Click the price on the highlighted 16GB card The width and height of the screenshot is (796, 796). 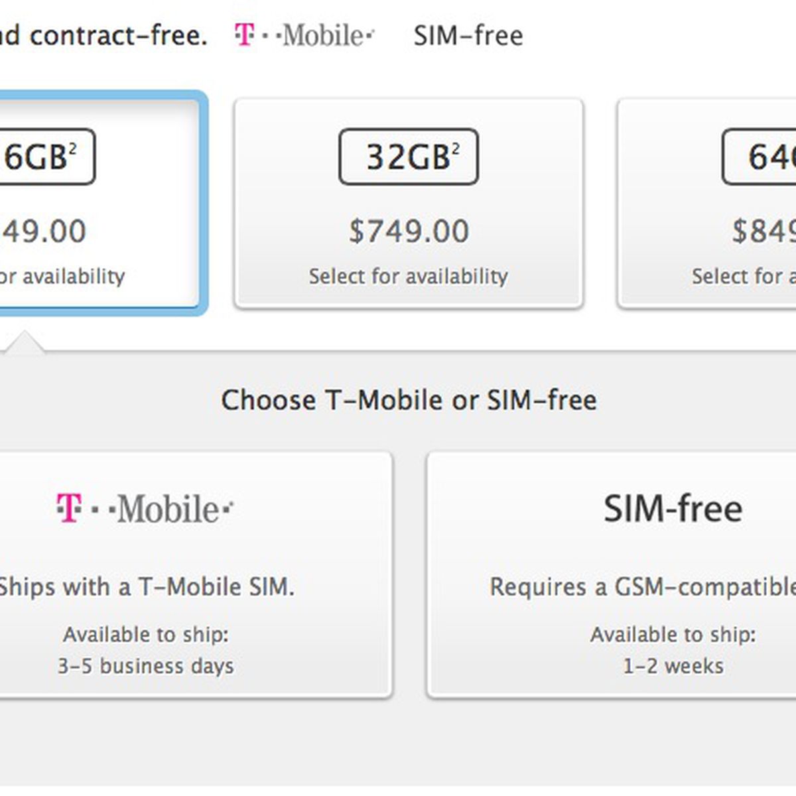click(x=43, y=232)
